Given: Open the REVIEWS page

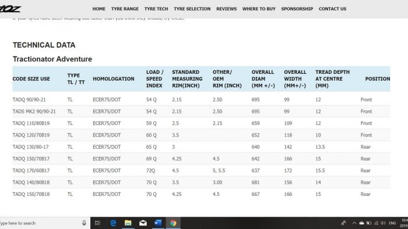Looking at the screenshot, I should 226,9.
